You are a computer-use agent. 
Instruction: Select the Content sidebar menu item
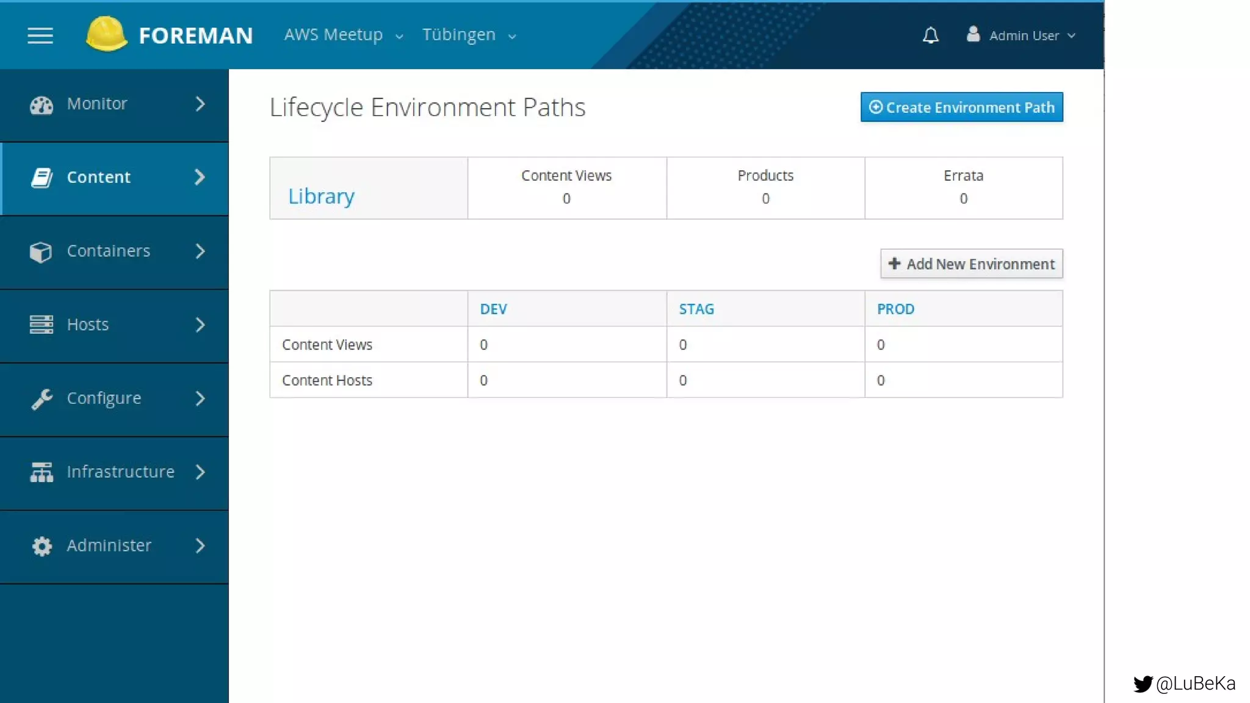(x=98, y=177)
